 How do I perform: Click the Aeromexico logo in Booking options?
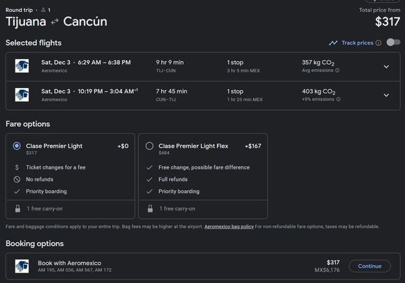[x=22, y=266]
